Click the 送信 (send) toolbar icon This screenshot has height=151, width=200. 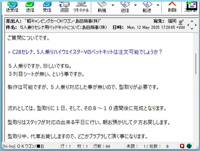click(x=30, y=6)
